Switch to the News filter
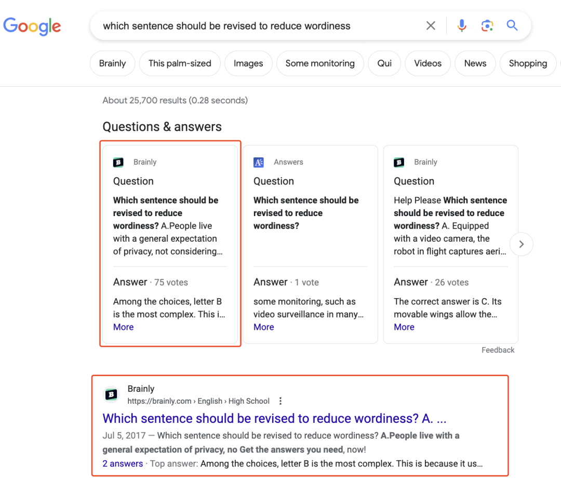 (475, 63)
